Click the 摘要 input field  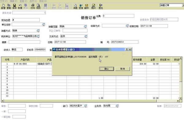point(25,42)
